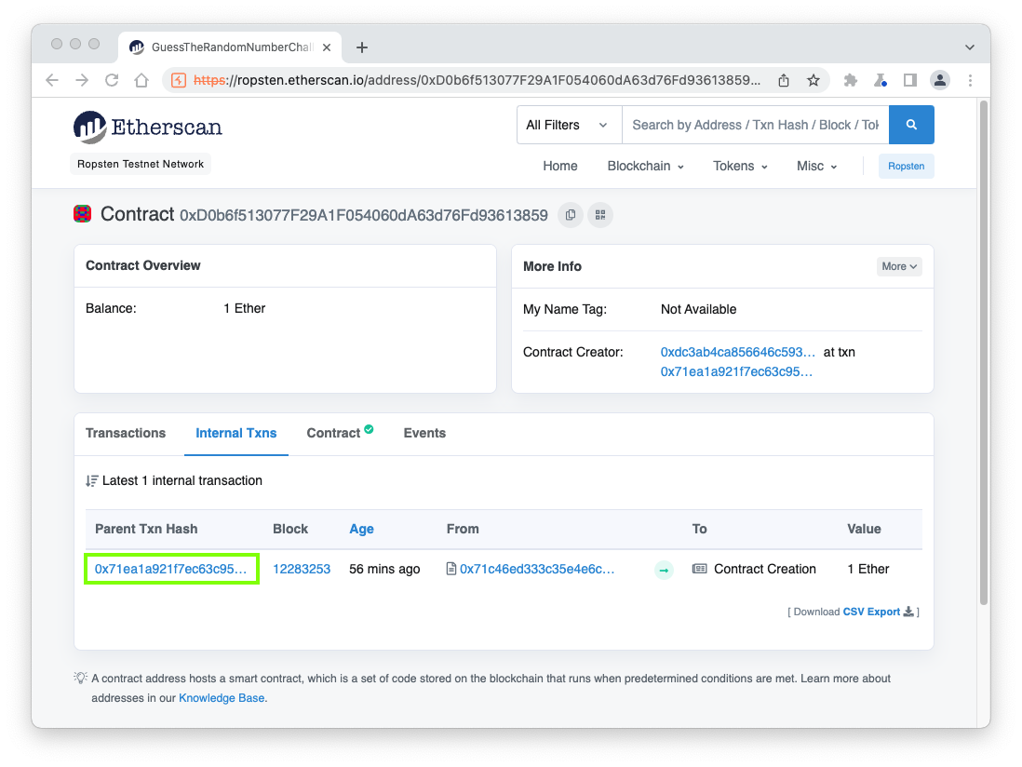Viewport: 1022px width, 767px height.
Task: Click the browser forward arrow
Action: 82,80
